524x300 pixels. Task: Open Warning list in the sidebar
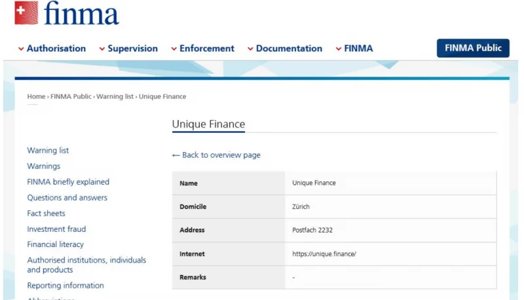coord(48,151)
